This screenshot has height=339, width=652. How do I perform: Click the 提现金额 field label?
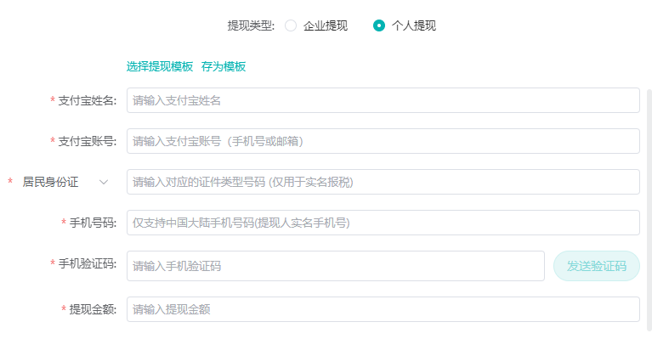click(93, 309)
